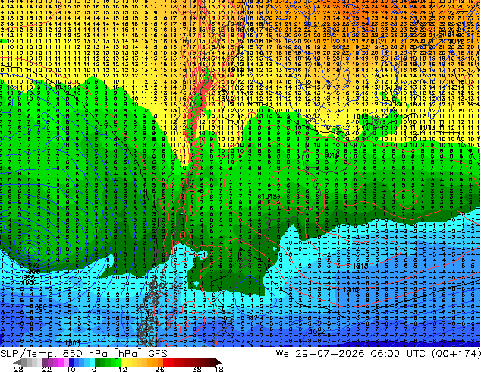Click the '38' legend value

pos(197,369)
